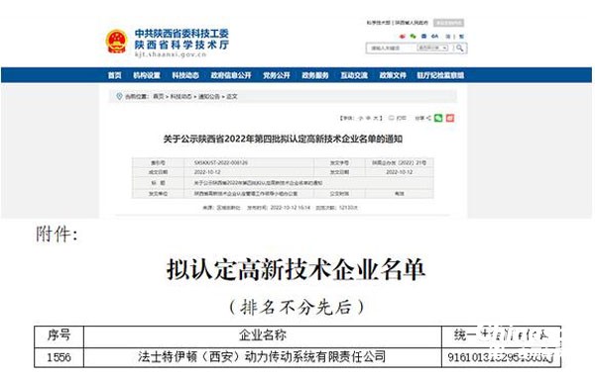
Task: Click the grey button at top right
Action: click(448, 23)
